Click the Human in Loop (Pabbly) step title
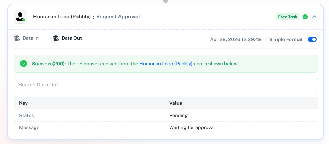Screen dimensions: 329x144 pos(62,17)
